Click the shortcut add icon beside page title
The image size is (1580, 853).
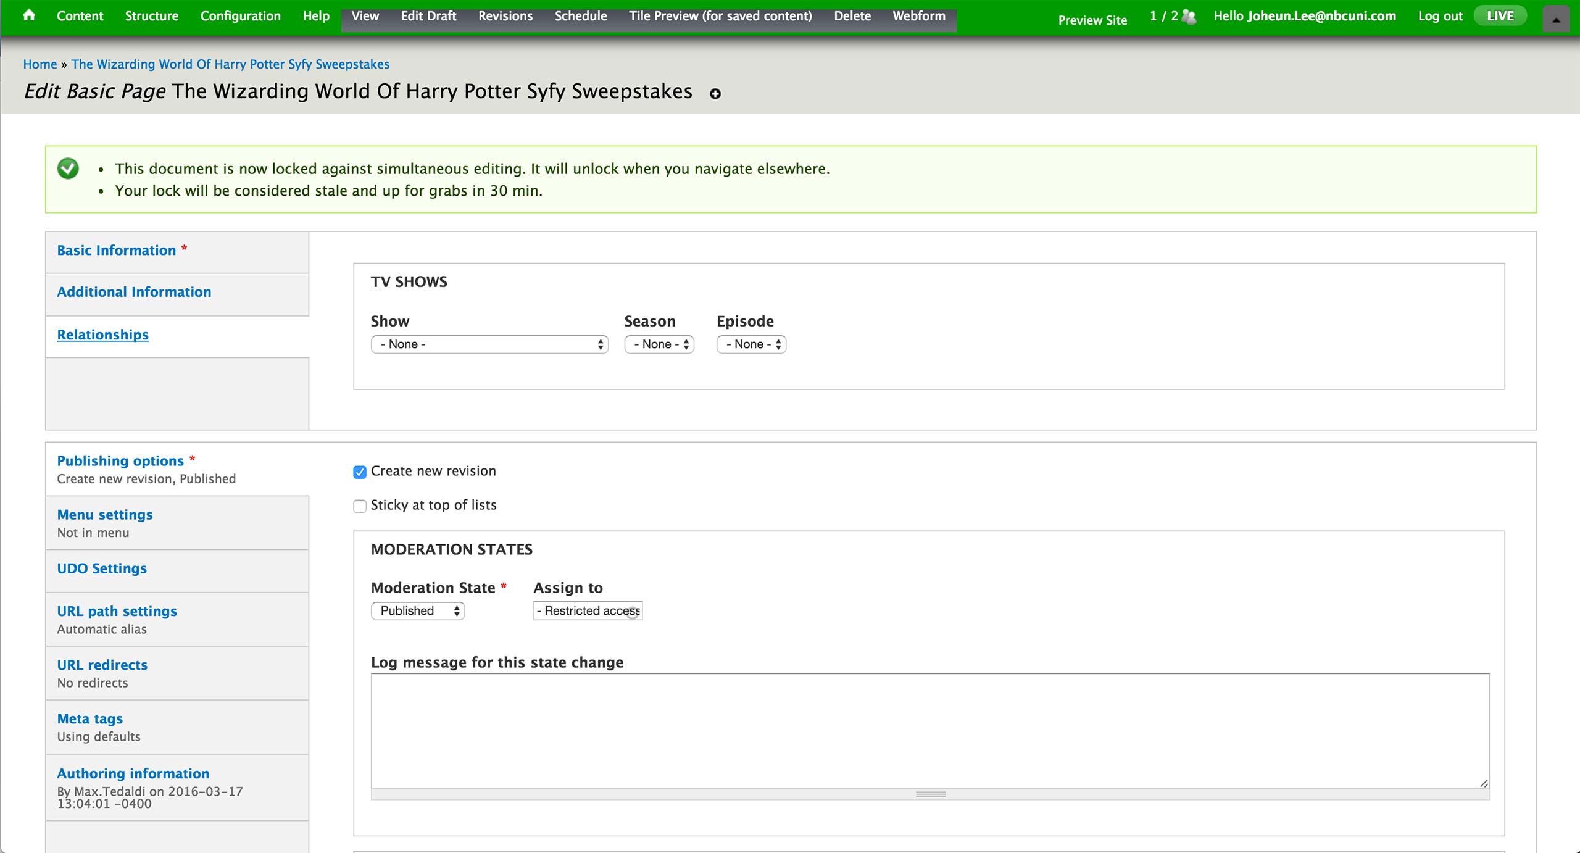[715, 94]
